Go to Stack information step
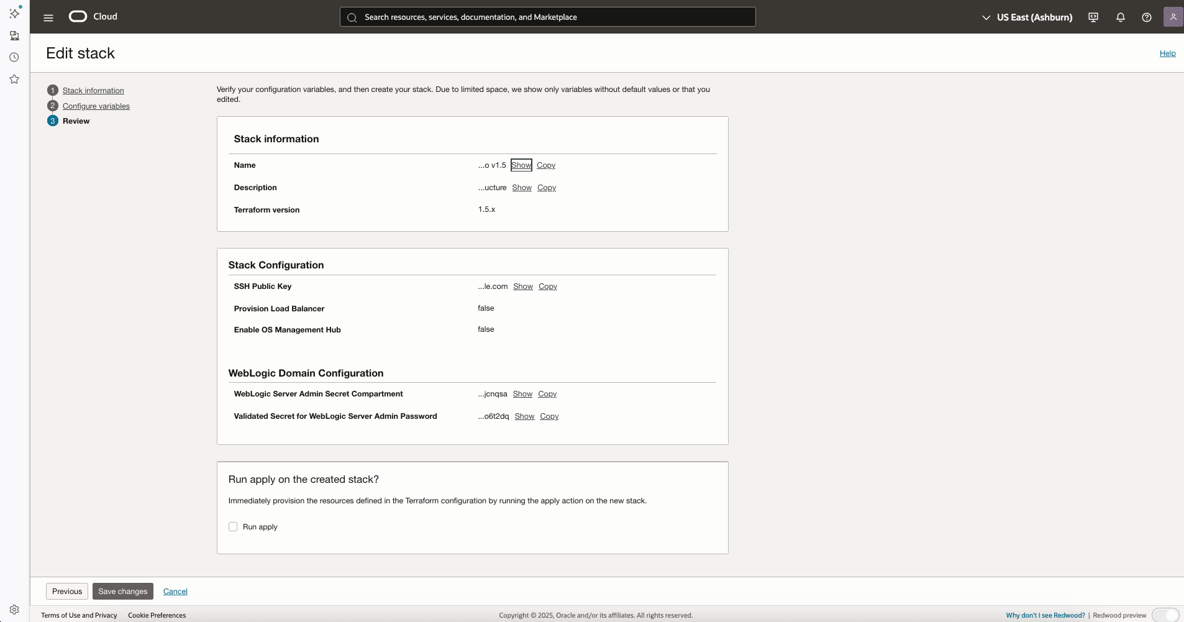This screenshot has height=622, width=1184. 93,91
